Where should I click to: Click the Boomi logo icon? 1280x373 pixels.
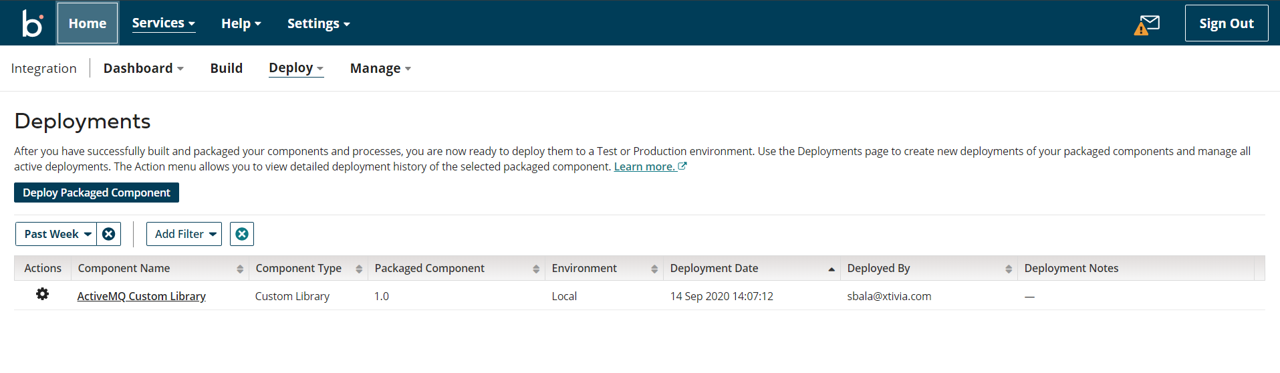pyautogui.click(x=32, y=23)
